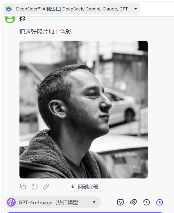Open the DeepSider AI侧边栏 title dropdown
The height and width of the screenshot is (213, 174).
click(x=71, y=9)
